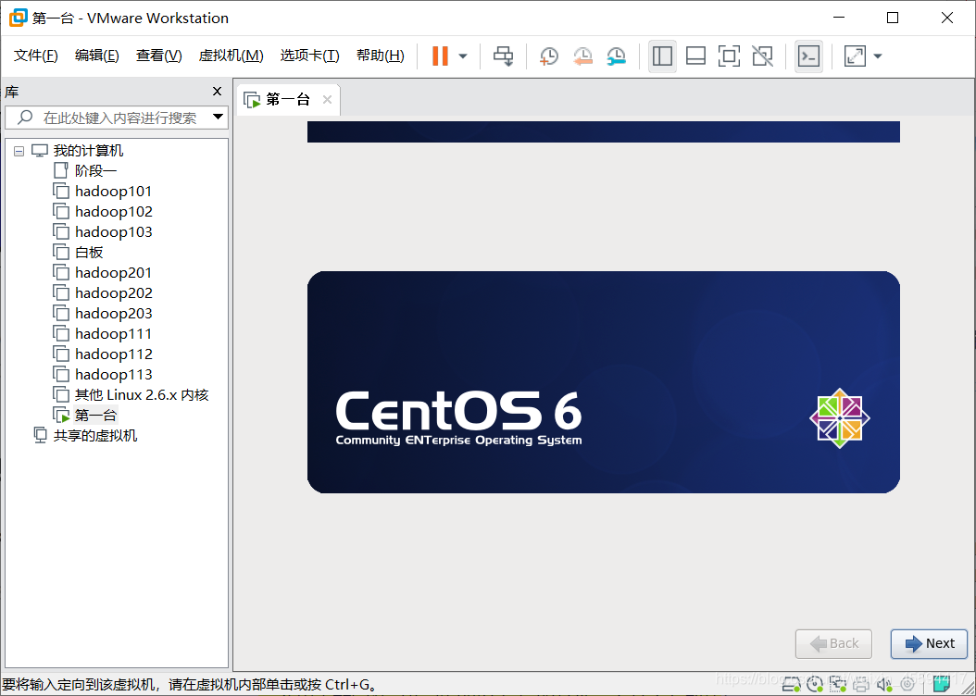Click the VMware Workstation title bar logo

(x=18, y=18)
